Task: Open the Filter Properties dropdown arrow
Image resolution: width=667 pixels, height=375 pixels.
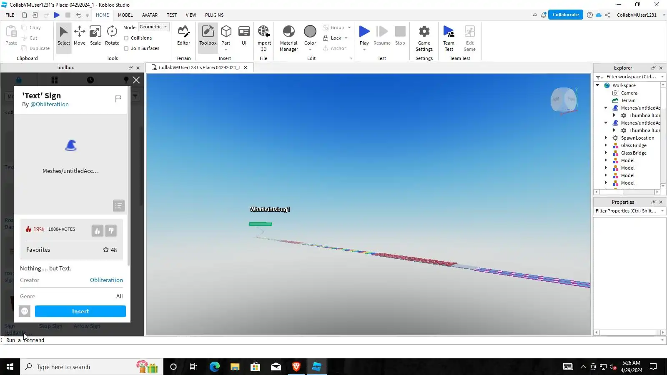Action: (x=662, y=211)
